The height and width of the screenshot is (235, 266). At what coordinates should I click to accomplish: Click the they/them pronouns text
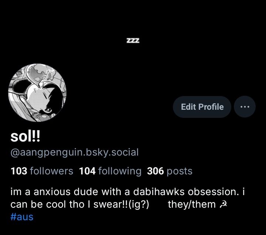[192, 204]
